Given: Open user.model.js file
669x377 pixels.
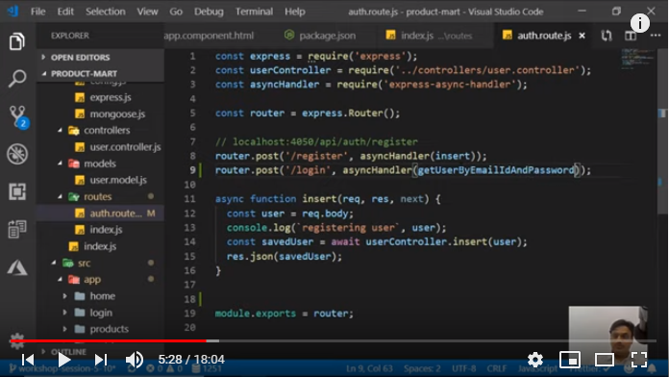Looking at the screenshot, I should pos(118,180).
